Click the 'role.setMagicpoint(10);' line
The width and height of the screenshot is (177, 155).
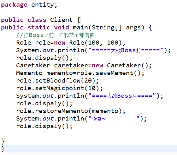coord(59,88)
